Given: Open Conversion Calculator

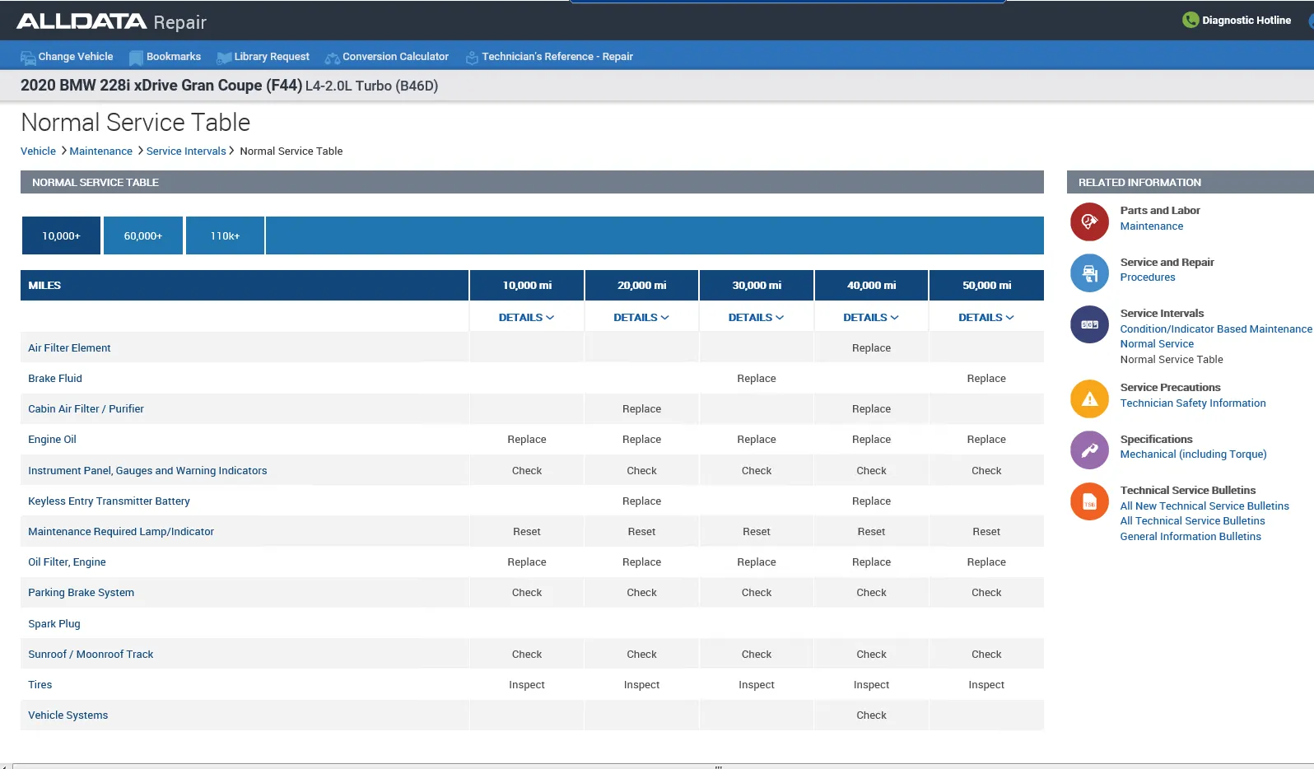Looking at the screenshot, I should coord(395,57).
